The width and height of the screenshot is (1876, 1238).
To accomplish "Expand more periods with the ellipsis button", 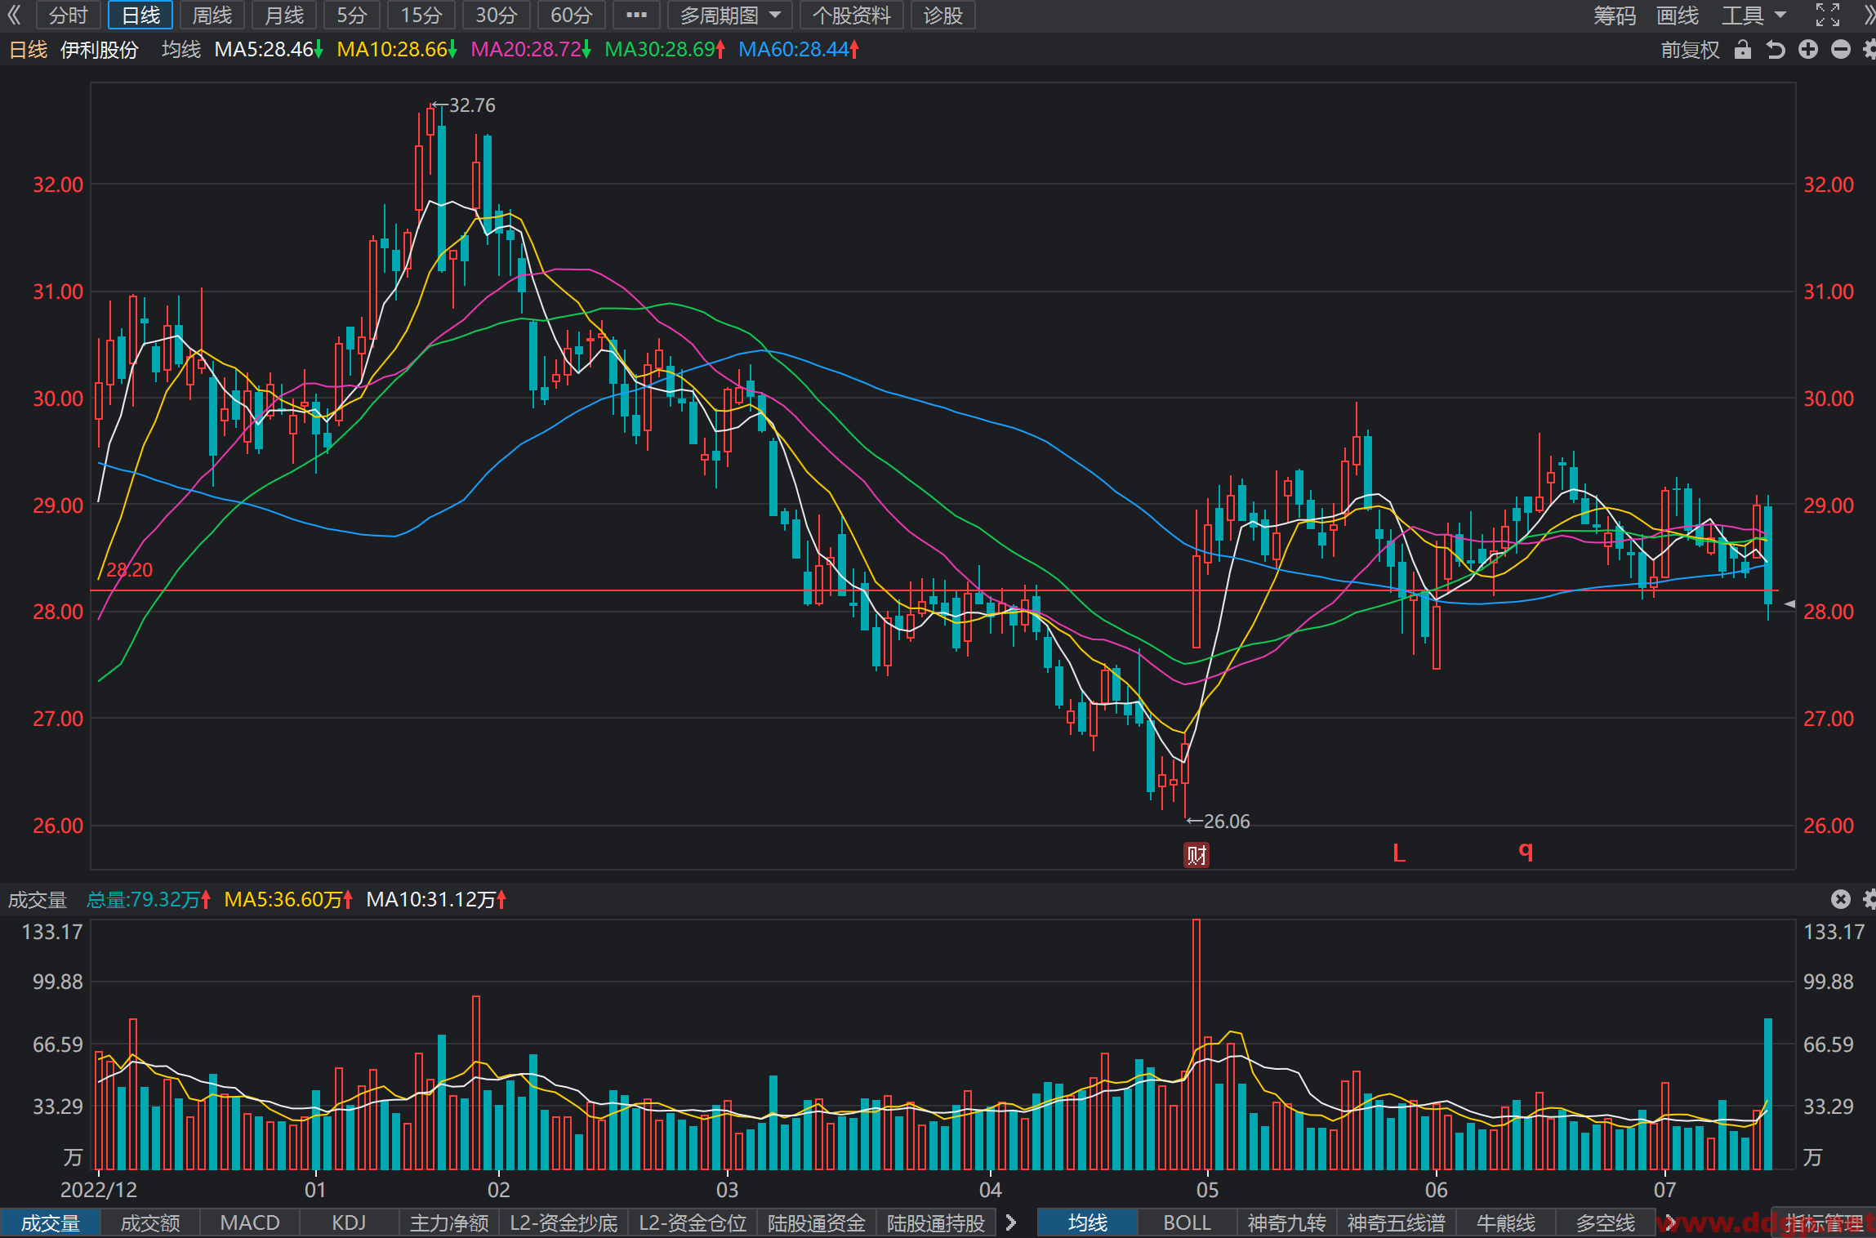I will tap(636, 15).
